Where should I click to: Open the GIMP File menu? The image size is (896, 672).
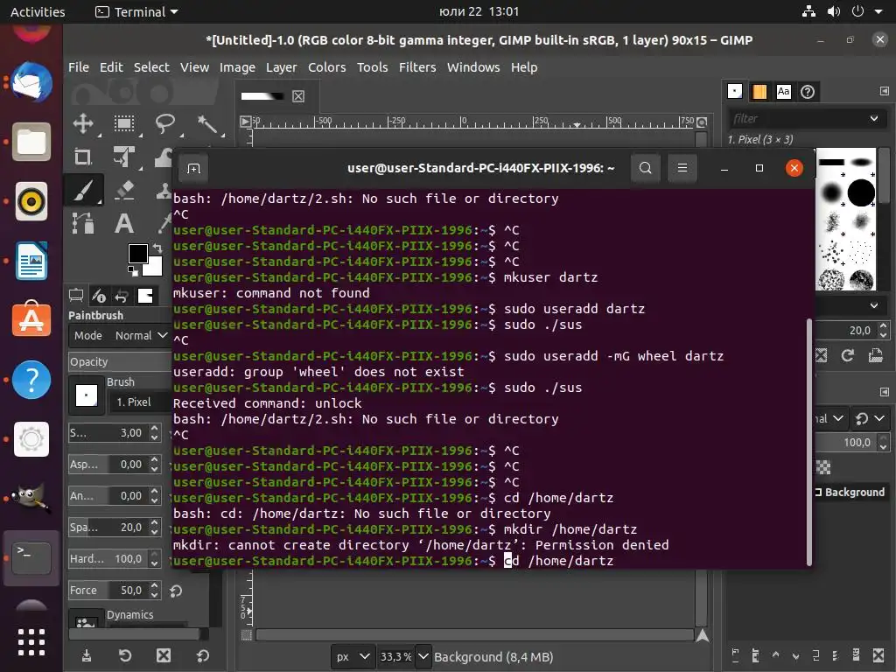78,67
